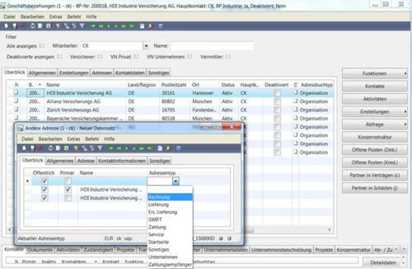Jump to first record in Andere Adresse toolbar
The image size is (412, 269).
click(111, 148)
